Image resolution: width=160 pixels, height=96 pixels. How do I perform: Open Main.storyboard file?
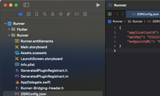click(x=34, y=47)
